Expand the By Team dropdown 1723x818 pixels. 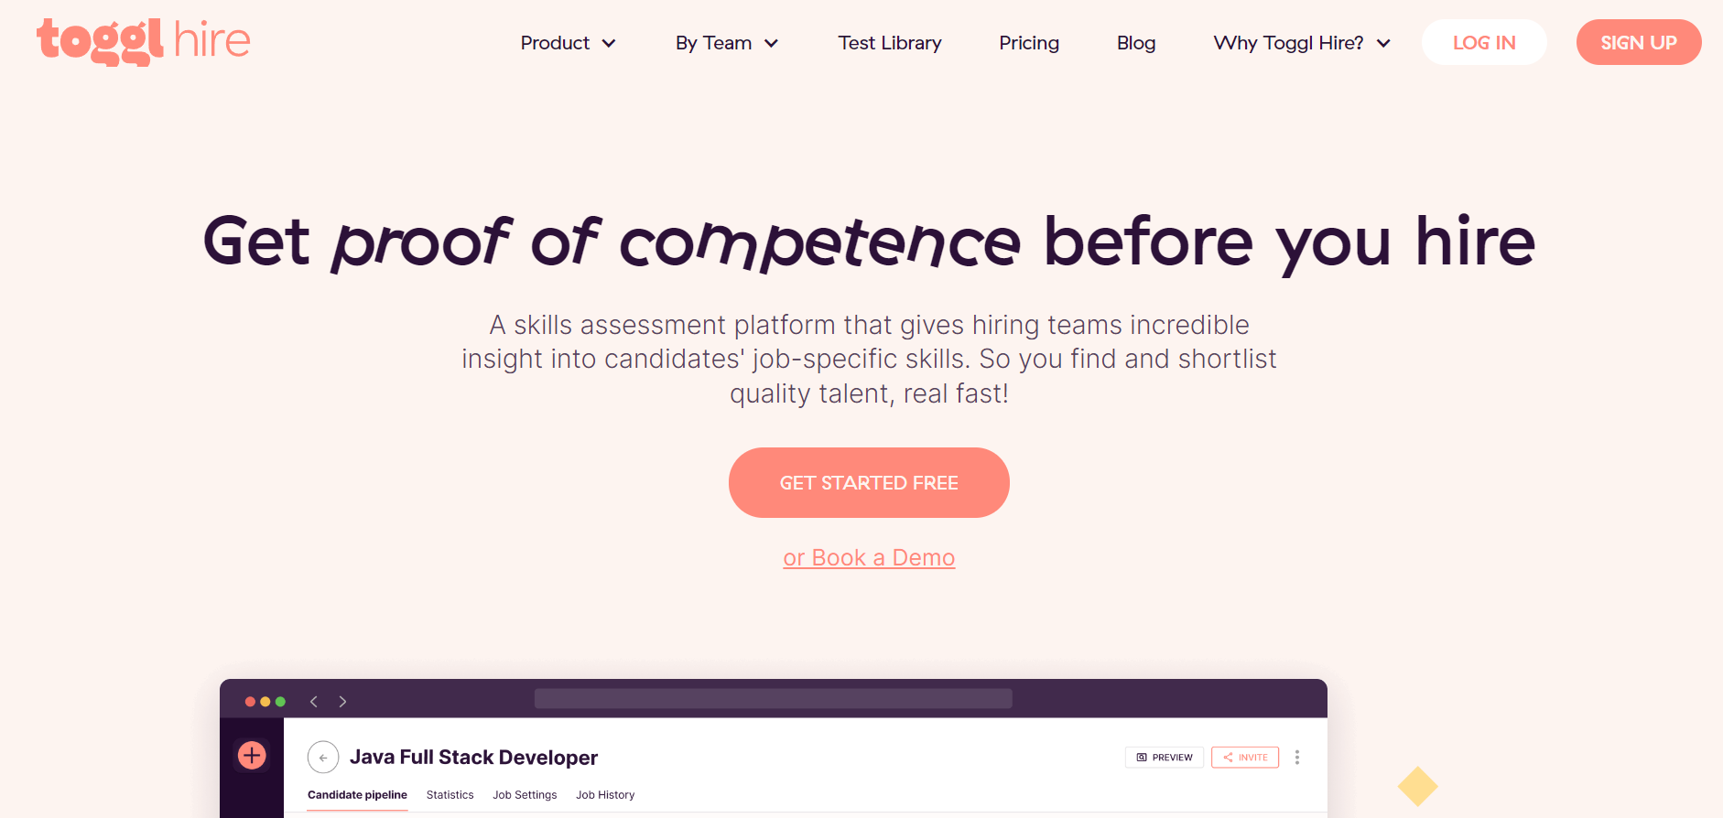pos(727,43)
